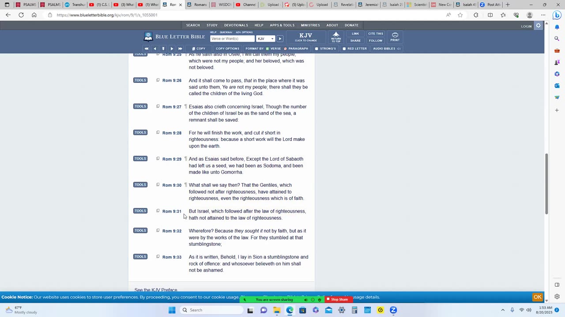Click Windows taskbar Search box
Viewport: 565px width, 317px height.
click(211, 310)
